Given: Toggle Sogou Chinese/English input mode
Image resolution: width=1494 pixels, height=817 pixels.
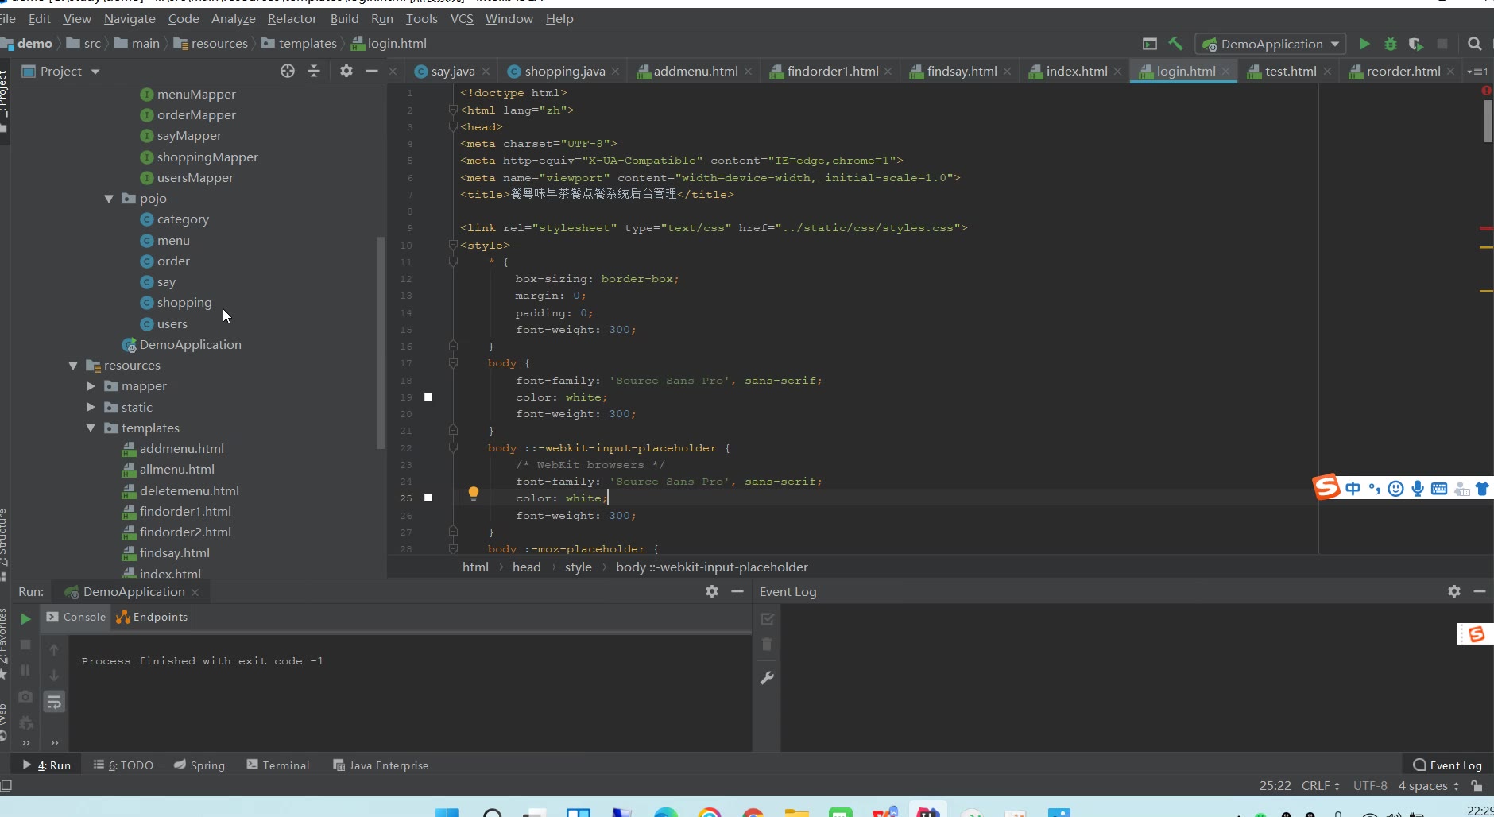Looking at the screenshot, I should point(1353,489).
